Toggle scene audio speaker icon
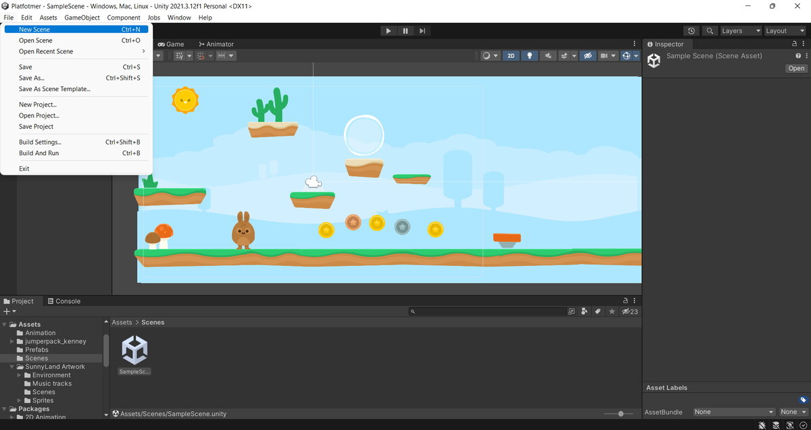This screenshot has height=430, width=811. pyautogui.click(x=549, y=56)
